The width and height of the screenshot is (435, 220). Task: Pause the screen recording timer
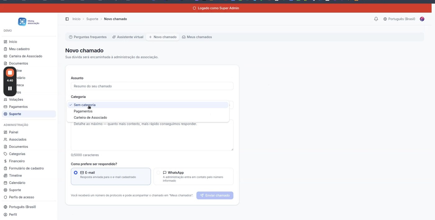[x=10, y=88]
